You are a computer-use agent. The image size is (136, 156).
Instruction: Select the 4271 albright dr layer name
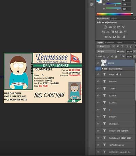point(117,145)
